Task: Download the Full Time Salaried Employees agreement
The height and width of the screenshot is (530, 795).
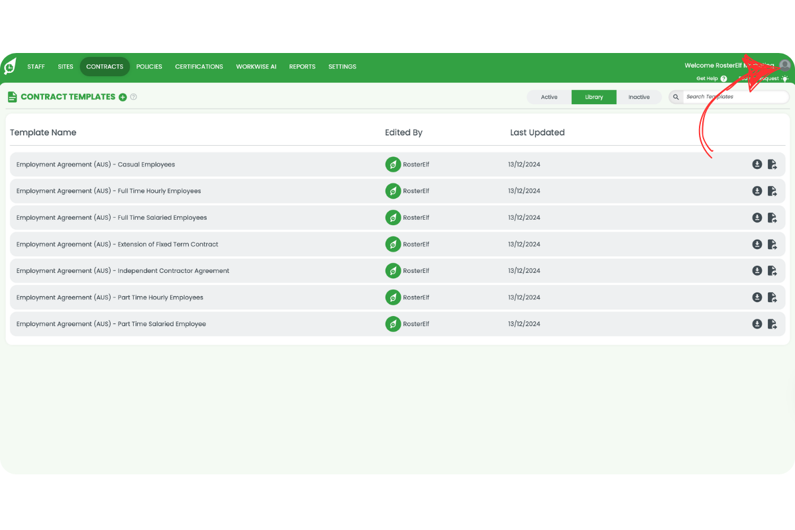Action: tap(757, 217)
